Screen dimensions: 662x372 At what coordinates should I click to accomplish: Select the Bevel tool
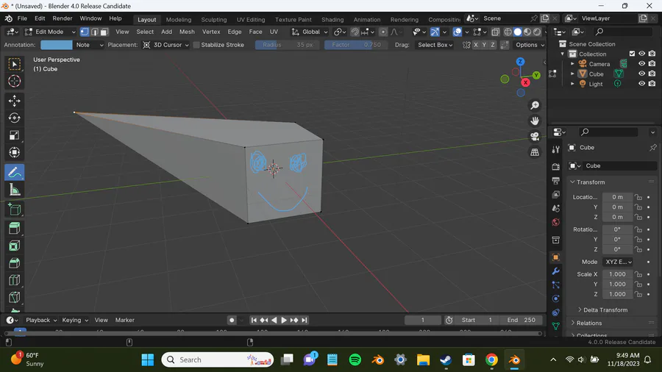[x=15, y=263]
